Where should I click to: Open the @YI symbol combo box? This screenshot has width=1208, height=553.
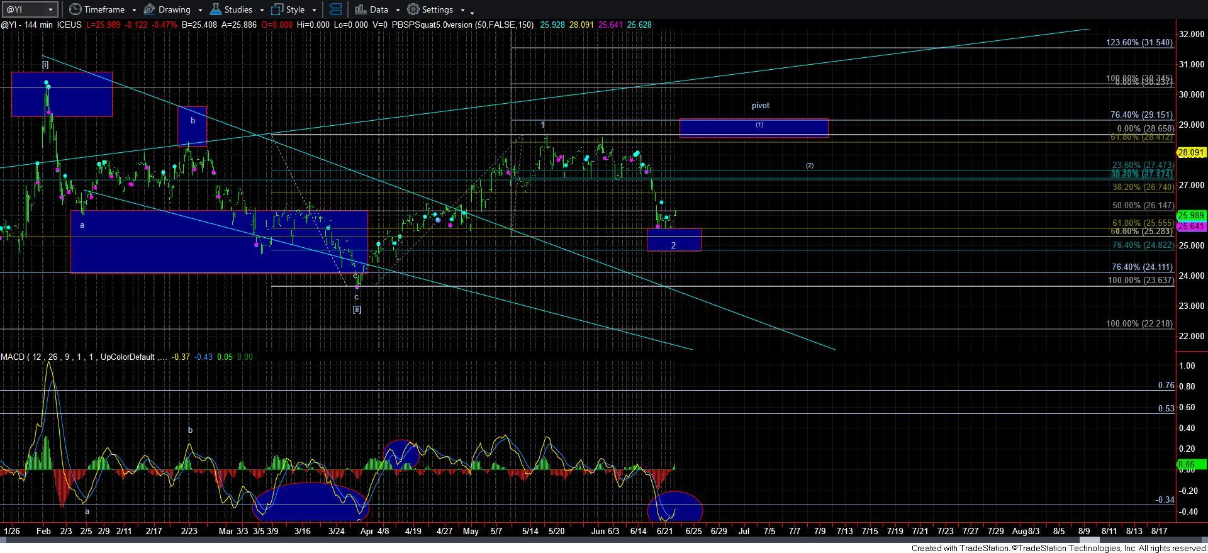click(30, 9)
